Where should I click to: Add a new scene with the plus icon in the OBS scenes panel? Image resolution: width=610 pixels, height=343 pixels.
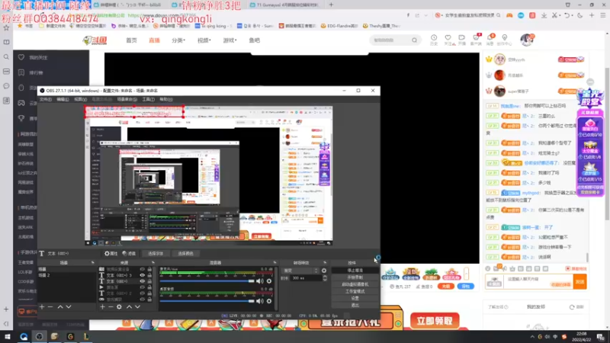(42, 307)
